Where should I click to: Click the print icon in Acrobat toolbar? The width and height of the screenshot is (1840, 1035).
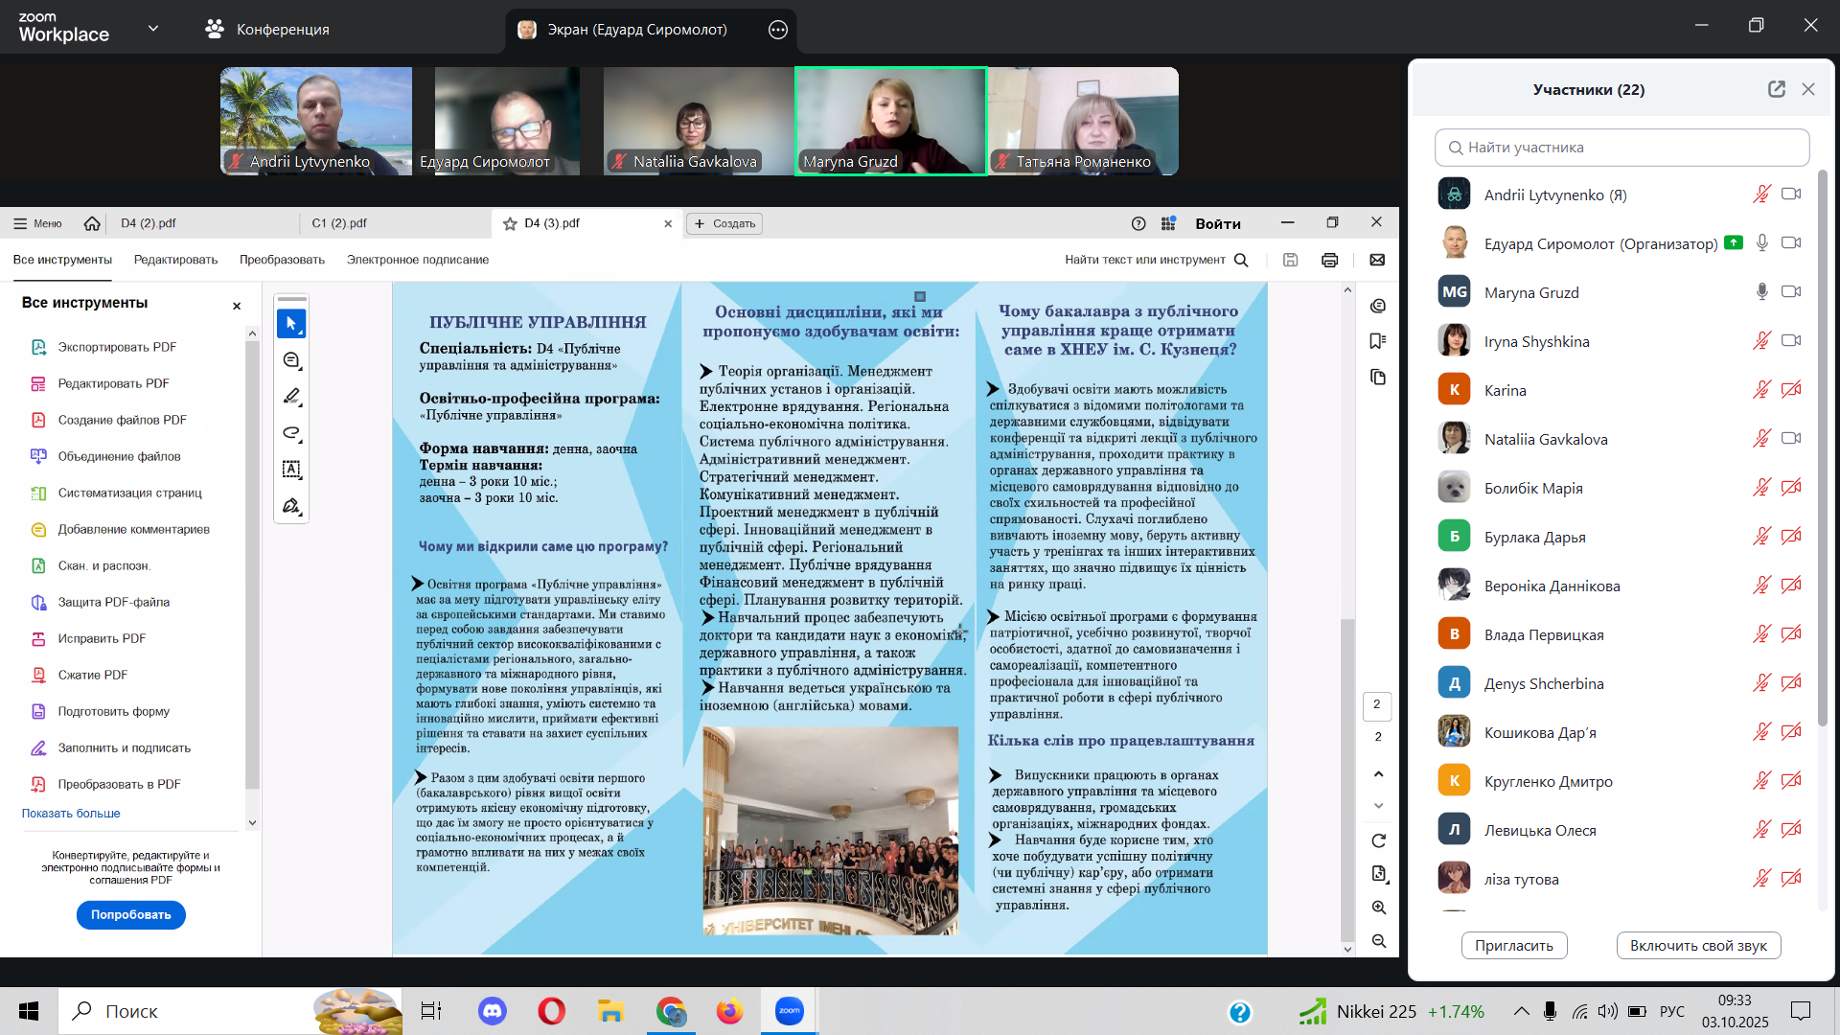[1329, 260]
